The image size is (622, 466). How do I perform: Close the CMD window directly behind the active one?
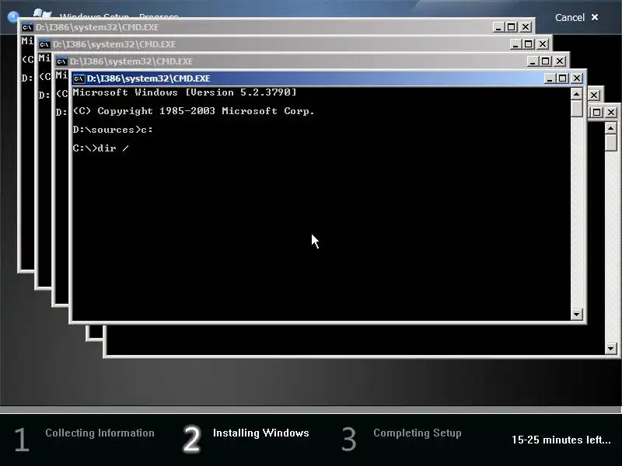560,61
